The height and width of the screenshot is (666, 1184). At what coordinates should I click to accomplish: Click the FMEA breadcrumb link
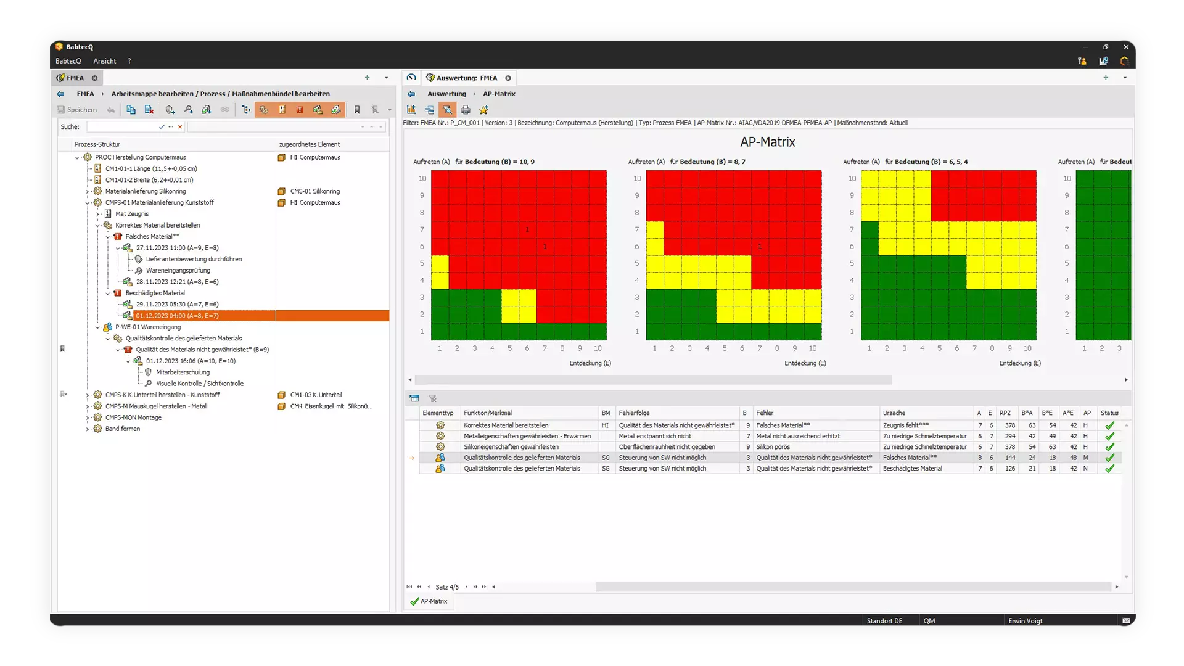(x=86, y=94)
